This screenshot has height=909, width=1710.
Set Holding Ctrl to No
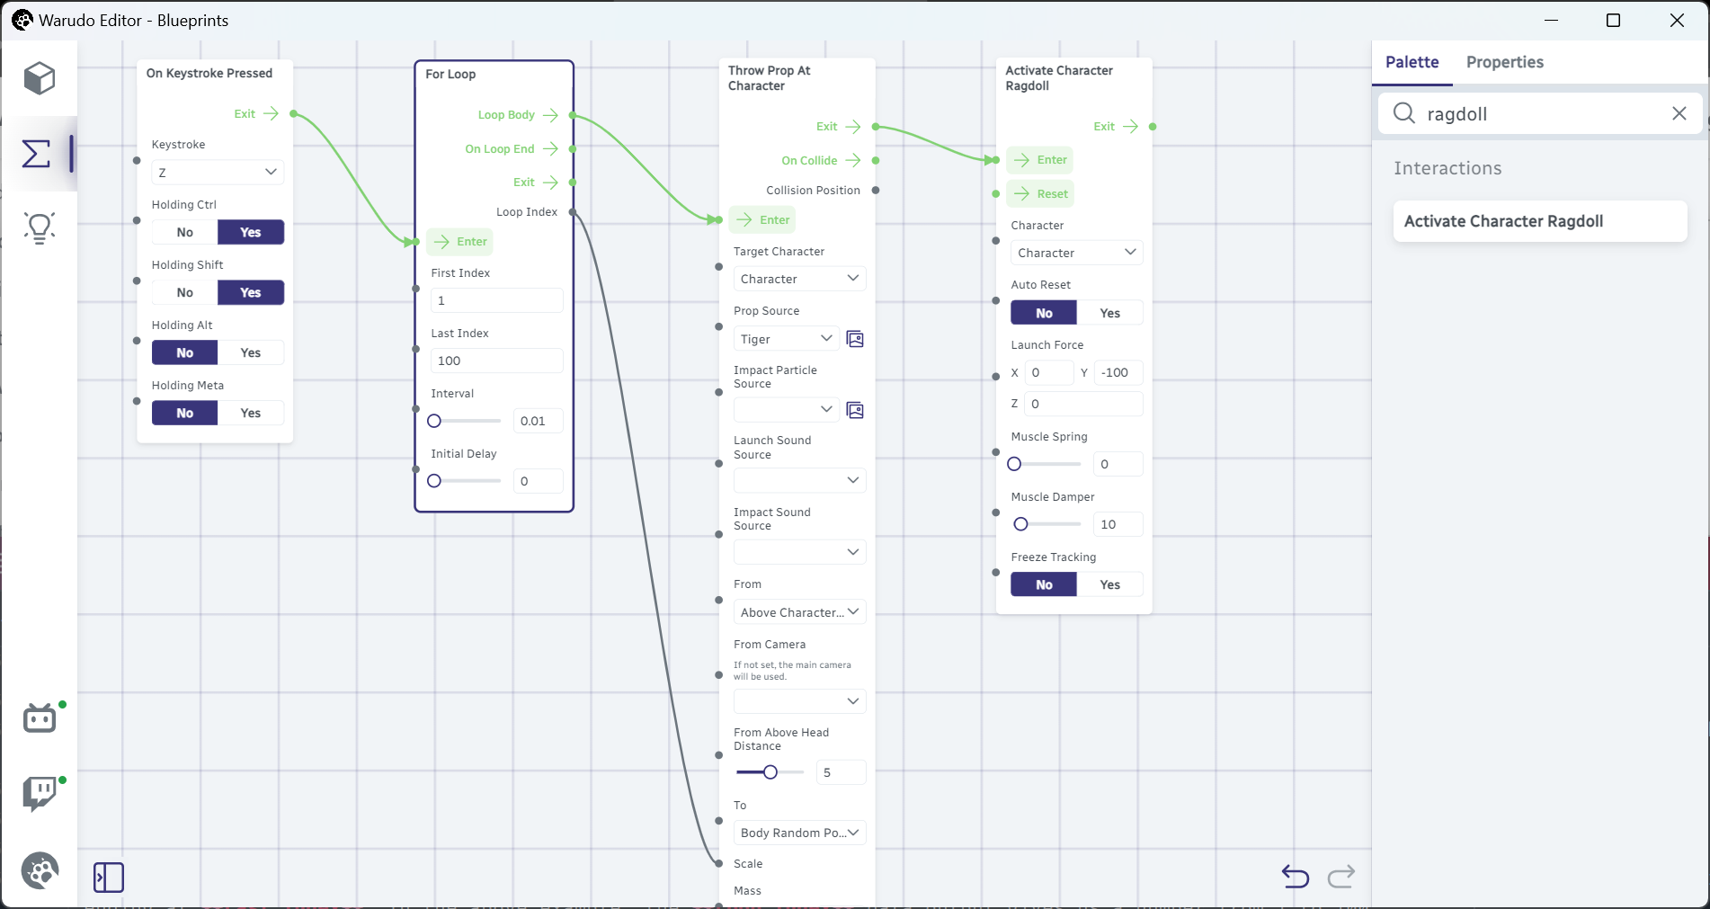tap(185, 232)
